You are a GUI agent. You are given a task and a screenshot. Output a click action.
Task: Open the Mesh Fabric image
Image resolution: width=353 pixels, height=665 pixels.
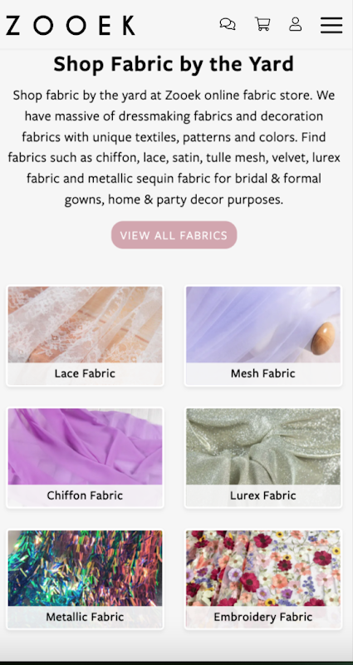pyautogui.click(x=263, y=325)
